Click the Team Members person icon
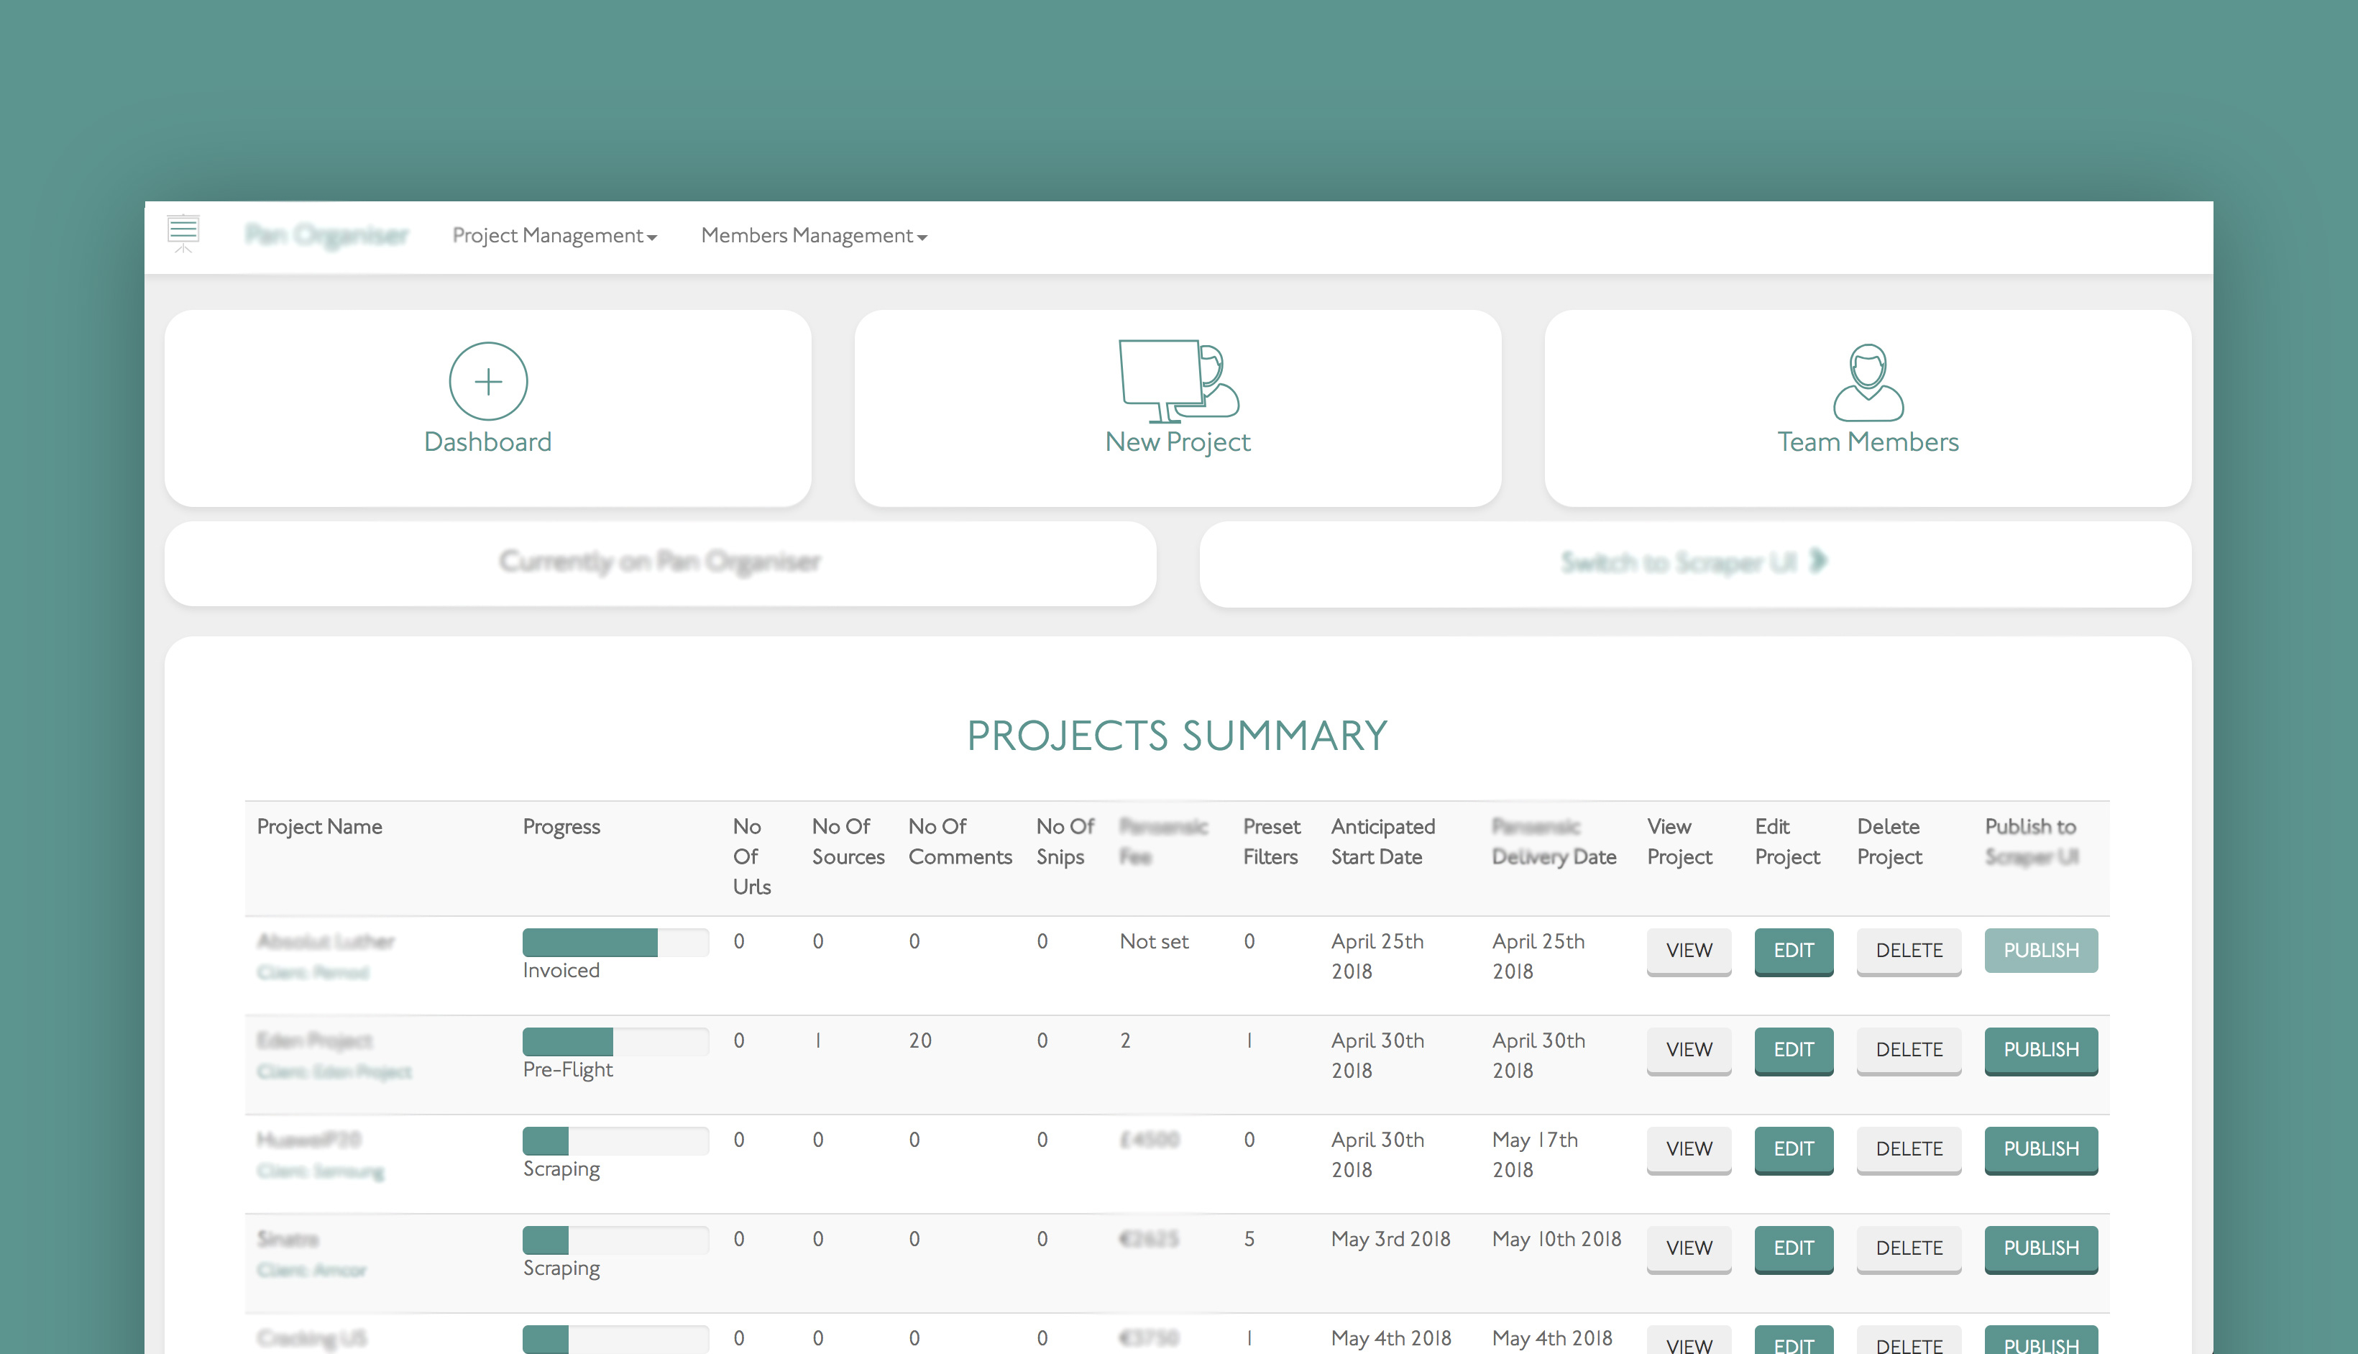 (x=1868, y=383)
